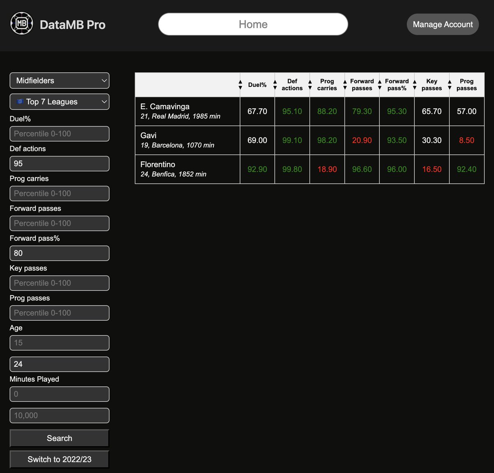The image size is (494, 473).
Task: Click Camavinga's details '21, Real Madrid, 1985 min'
Action: [x=180, y=117]
